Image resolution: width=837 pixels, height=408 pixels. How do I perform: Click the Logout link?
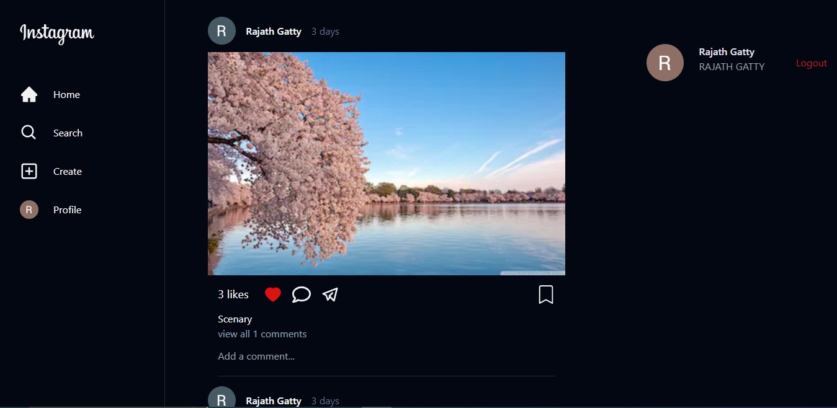pos(811,63)
